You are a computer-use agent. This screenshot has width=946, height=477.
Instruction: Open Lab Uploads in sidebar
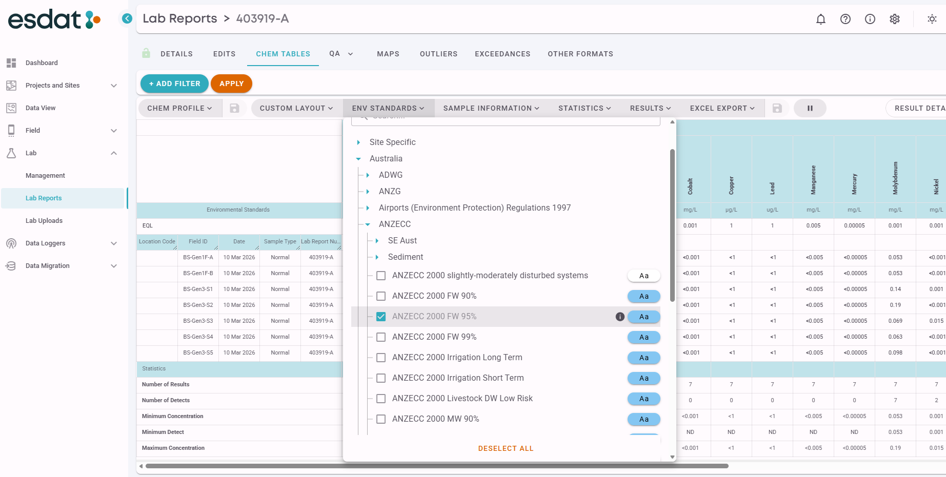click(44, 221)
